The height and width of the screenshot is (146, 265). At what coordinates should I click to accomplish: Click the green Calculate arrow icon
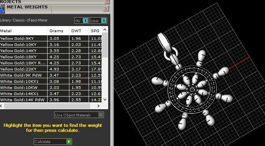point(69,142)
